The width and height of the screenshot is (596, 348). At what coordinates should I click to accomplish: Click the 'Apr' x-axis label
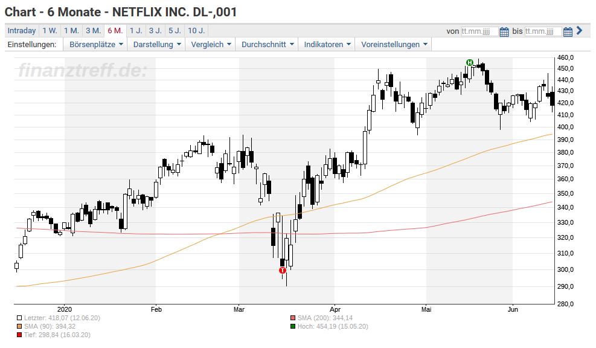coord(335,309)
